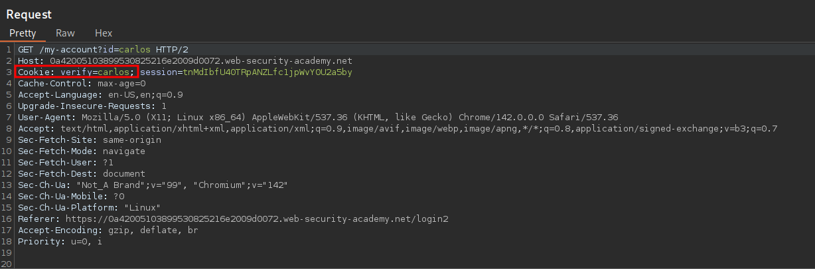Place cursor in Upgrade-Insecure-Requests header

(92, 106)
